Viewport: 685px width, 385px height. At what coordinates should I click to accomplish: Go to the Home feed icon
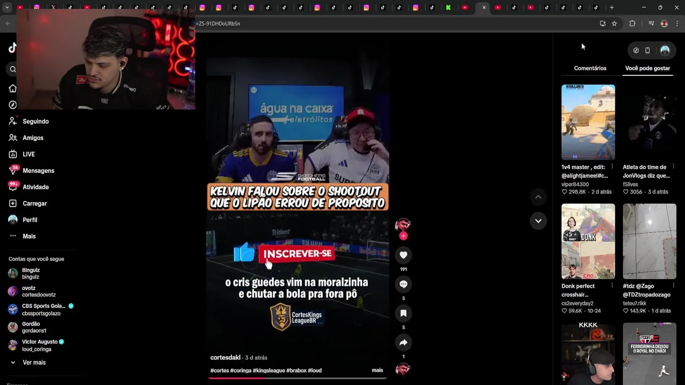tap(13, 88)
